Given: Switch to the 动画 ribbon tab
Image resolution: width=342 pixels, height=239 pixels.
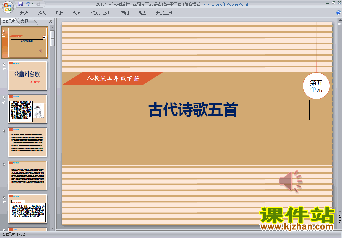Looking at the screenshot, I should point(77,13).
